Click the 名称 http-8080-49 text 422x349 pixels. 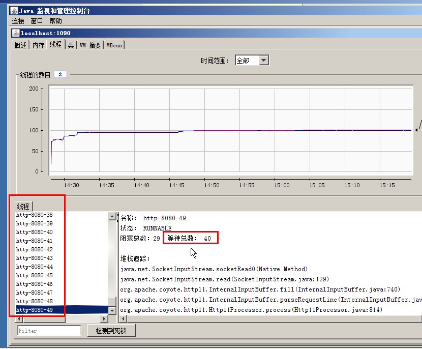pos(153,218)
